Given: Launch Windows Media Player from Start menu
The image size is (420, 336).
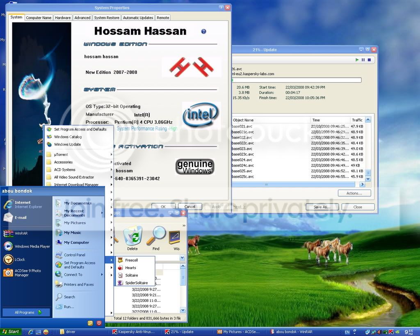Looking at the screenshot, I should pyautogui.click(x=26, y=246).
